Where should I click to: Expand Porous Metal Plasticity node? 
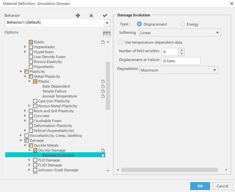[29, 106]
